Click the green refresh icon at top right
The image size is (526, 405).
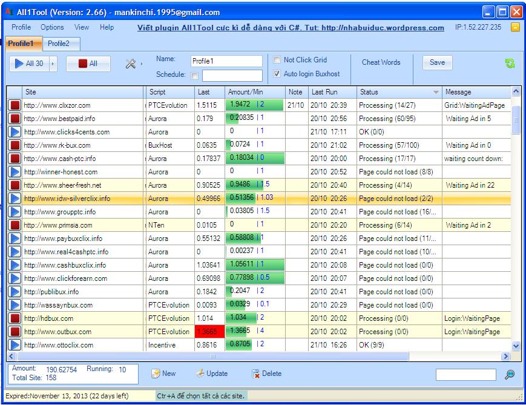pyautogui.click(x=510, y=64)
